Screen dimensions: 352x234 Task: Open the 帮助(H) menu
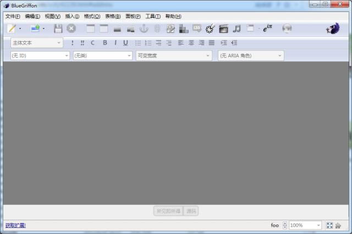173,16
